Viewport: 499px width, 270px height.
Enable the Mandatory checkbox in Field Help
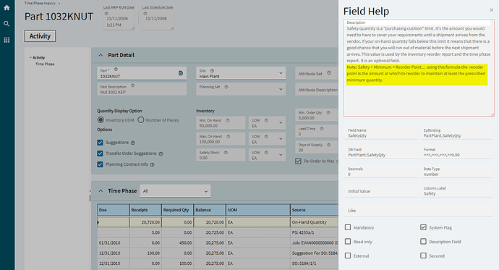coord(348,227)
